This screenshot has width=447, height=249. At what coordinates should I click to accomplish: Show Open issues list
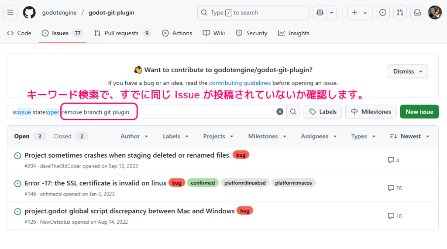point(29,136)
